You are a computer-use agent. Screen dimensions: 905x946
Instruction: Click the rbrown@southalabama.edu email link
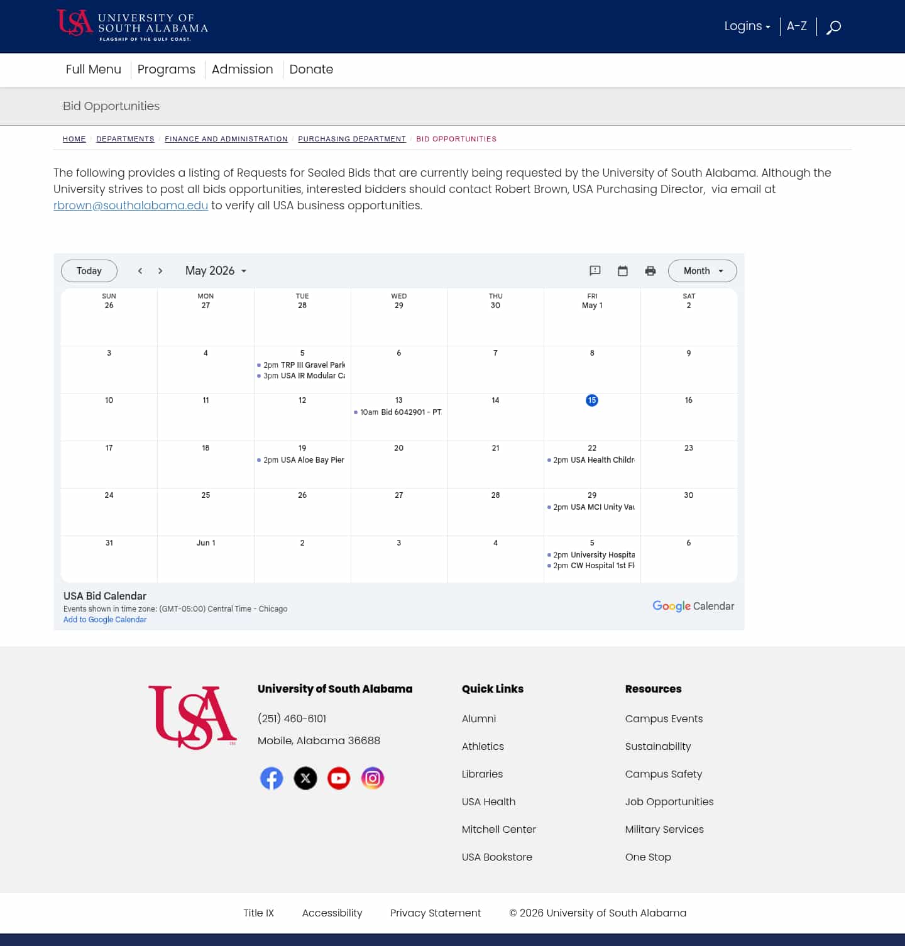[x=131, y=206]
